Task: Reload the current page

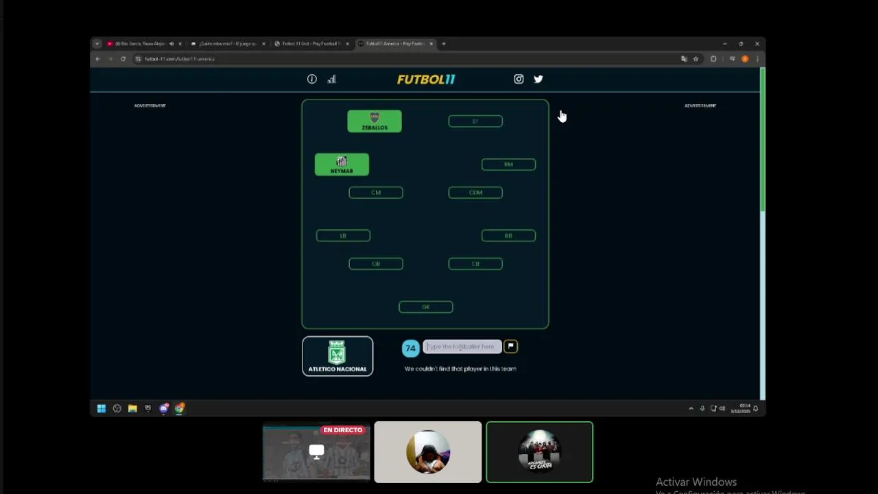Action: [x=123, y=59]
